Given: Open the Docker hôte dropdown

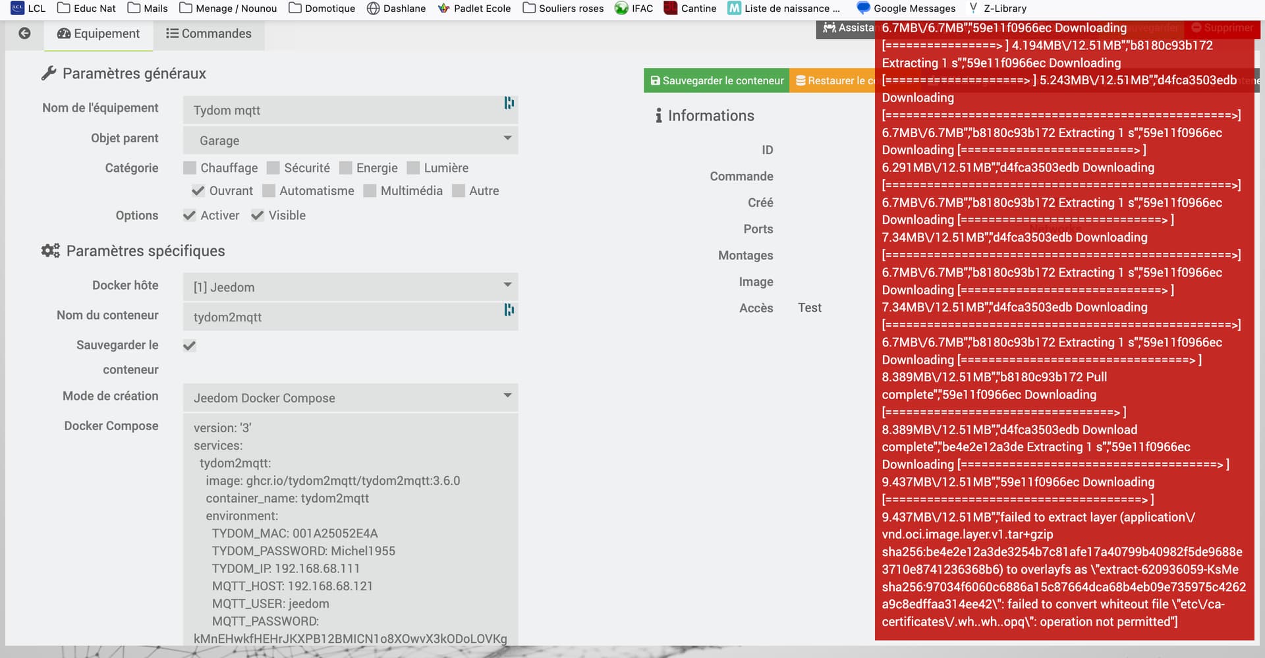Looking at the screenshot, I should pyautogui.click(x=351, y=287).
